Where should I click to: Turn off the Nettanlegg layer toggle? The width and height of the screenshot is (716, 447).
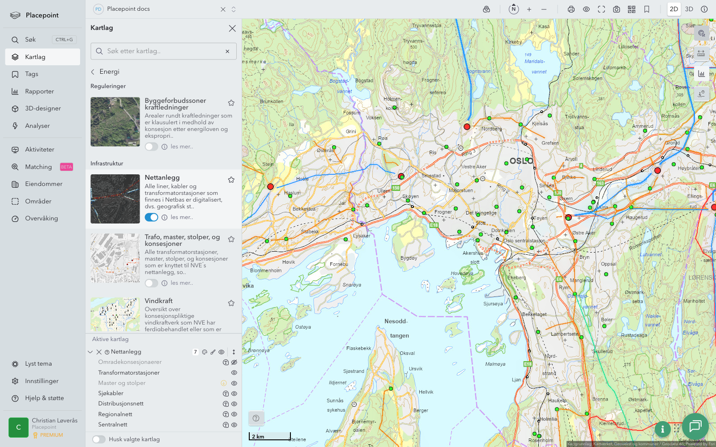pyautogui.click(x=151, y=217)
